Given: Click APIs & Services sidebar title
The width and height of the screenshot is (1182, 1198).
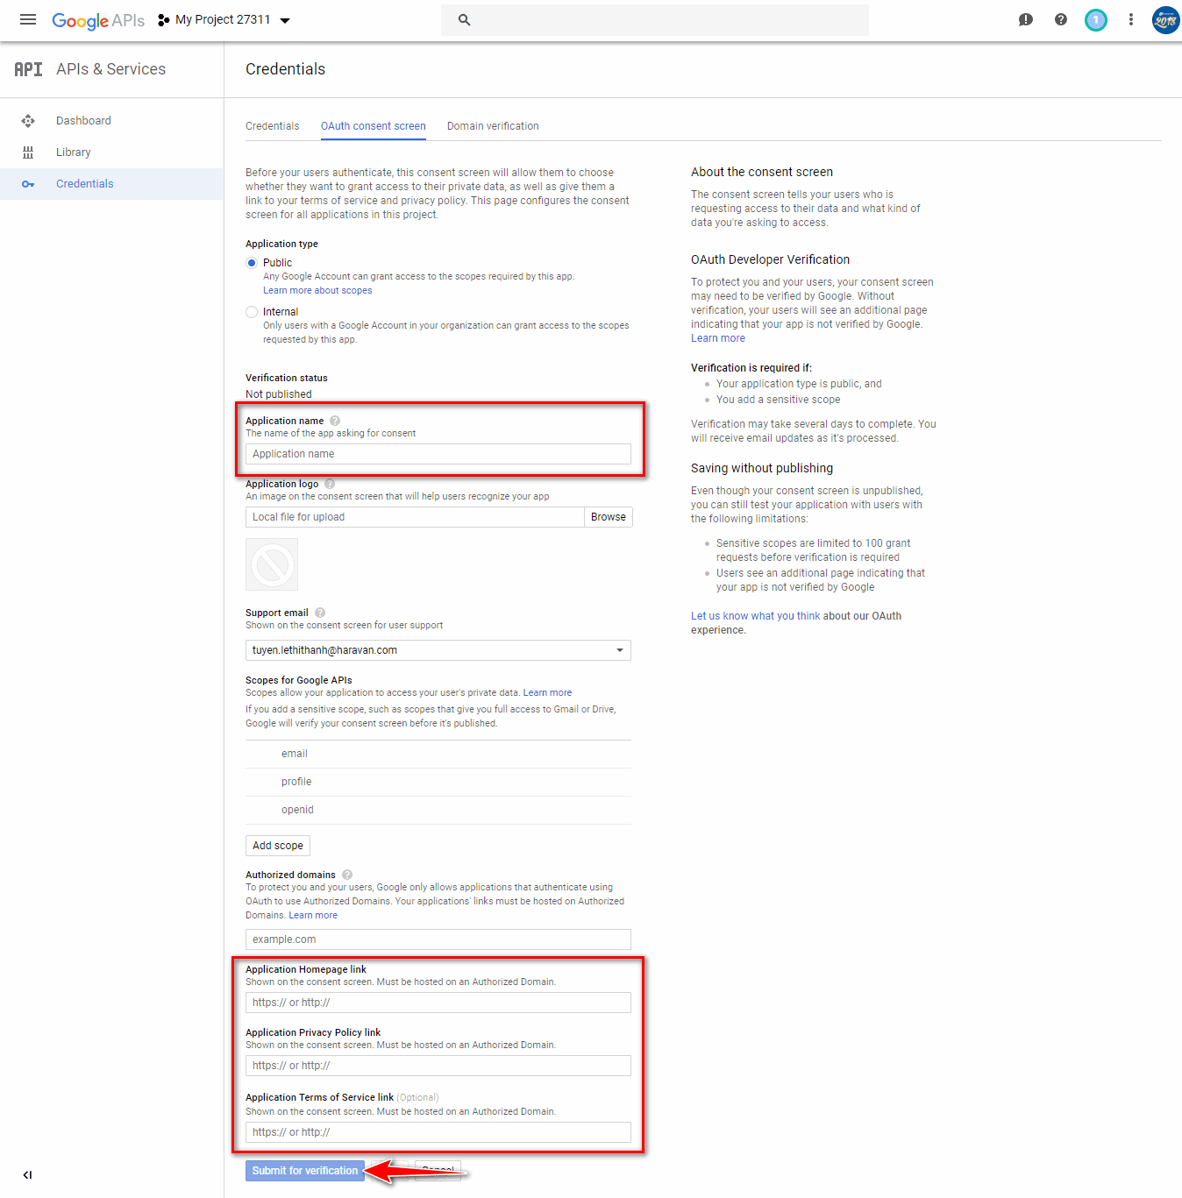Looking at the screenshot, I should 111,69.
